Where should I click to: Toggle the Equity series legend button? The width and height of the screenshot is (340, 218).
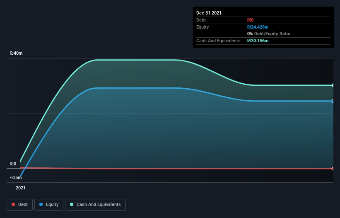point(49,205)
